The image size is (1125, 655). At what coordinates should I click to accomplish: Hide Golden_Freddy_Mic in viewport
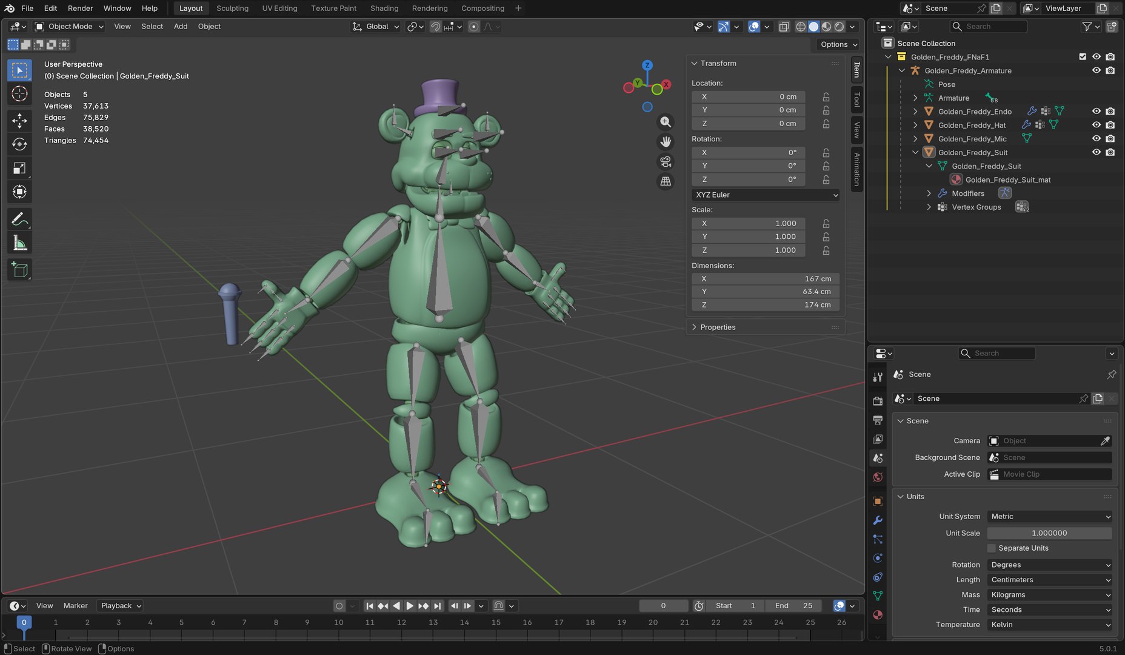click(1097, 139)
